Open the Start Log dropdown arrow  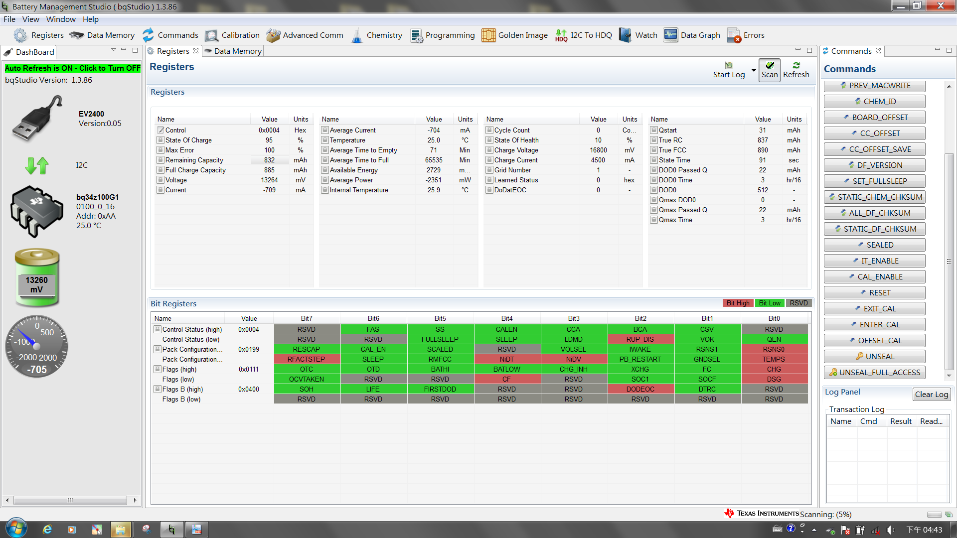pos(754,70)
